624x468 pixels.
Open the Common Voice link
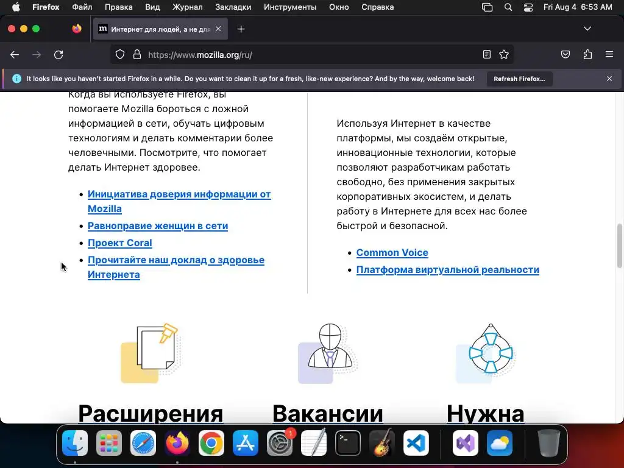coord(392,253)
